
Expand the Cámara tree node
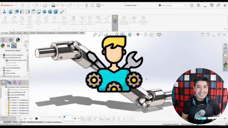[x=1, y=70]
